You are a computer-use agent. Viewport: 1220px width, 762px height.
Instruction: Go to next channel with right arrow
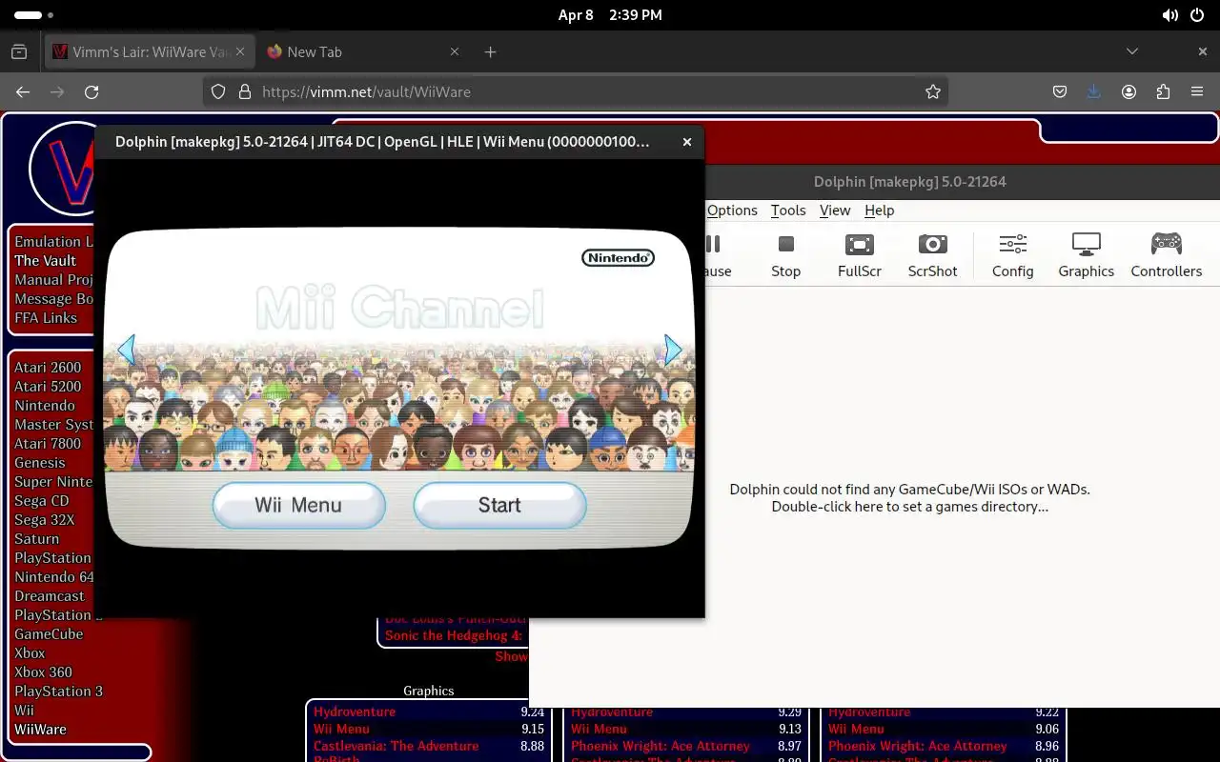pyautogui.click(x=673, y=351)
